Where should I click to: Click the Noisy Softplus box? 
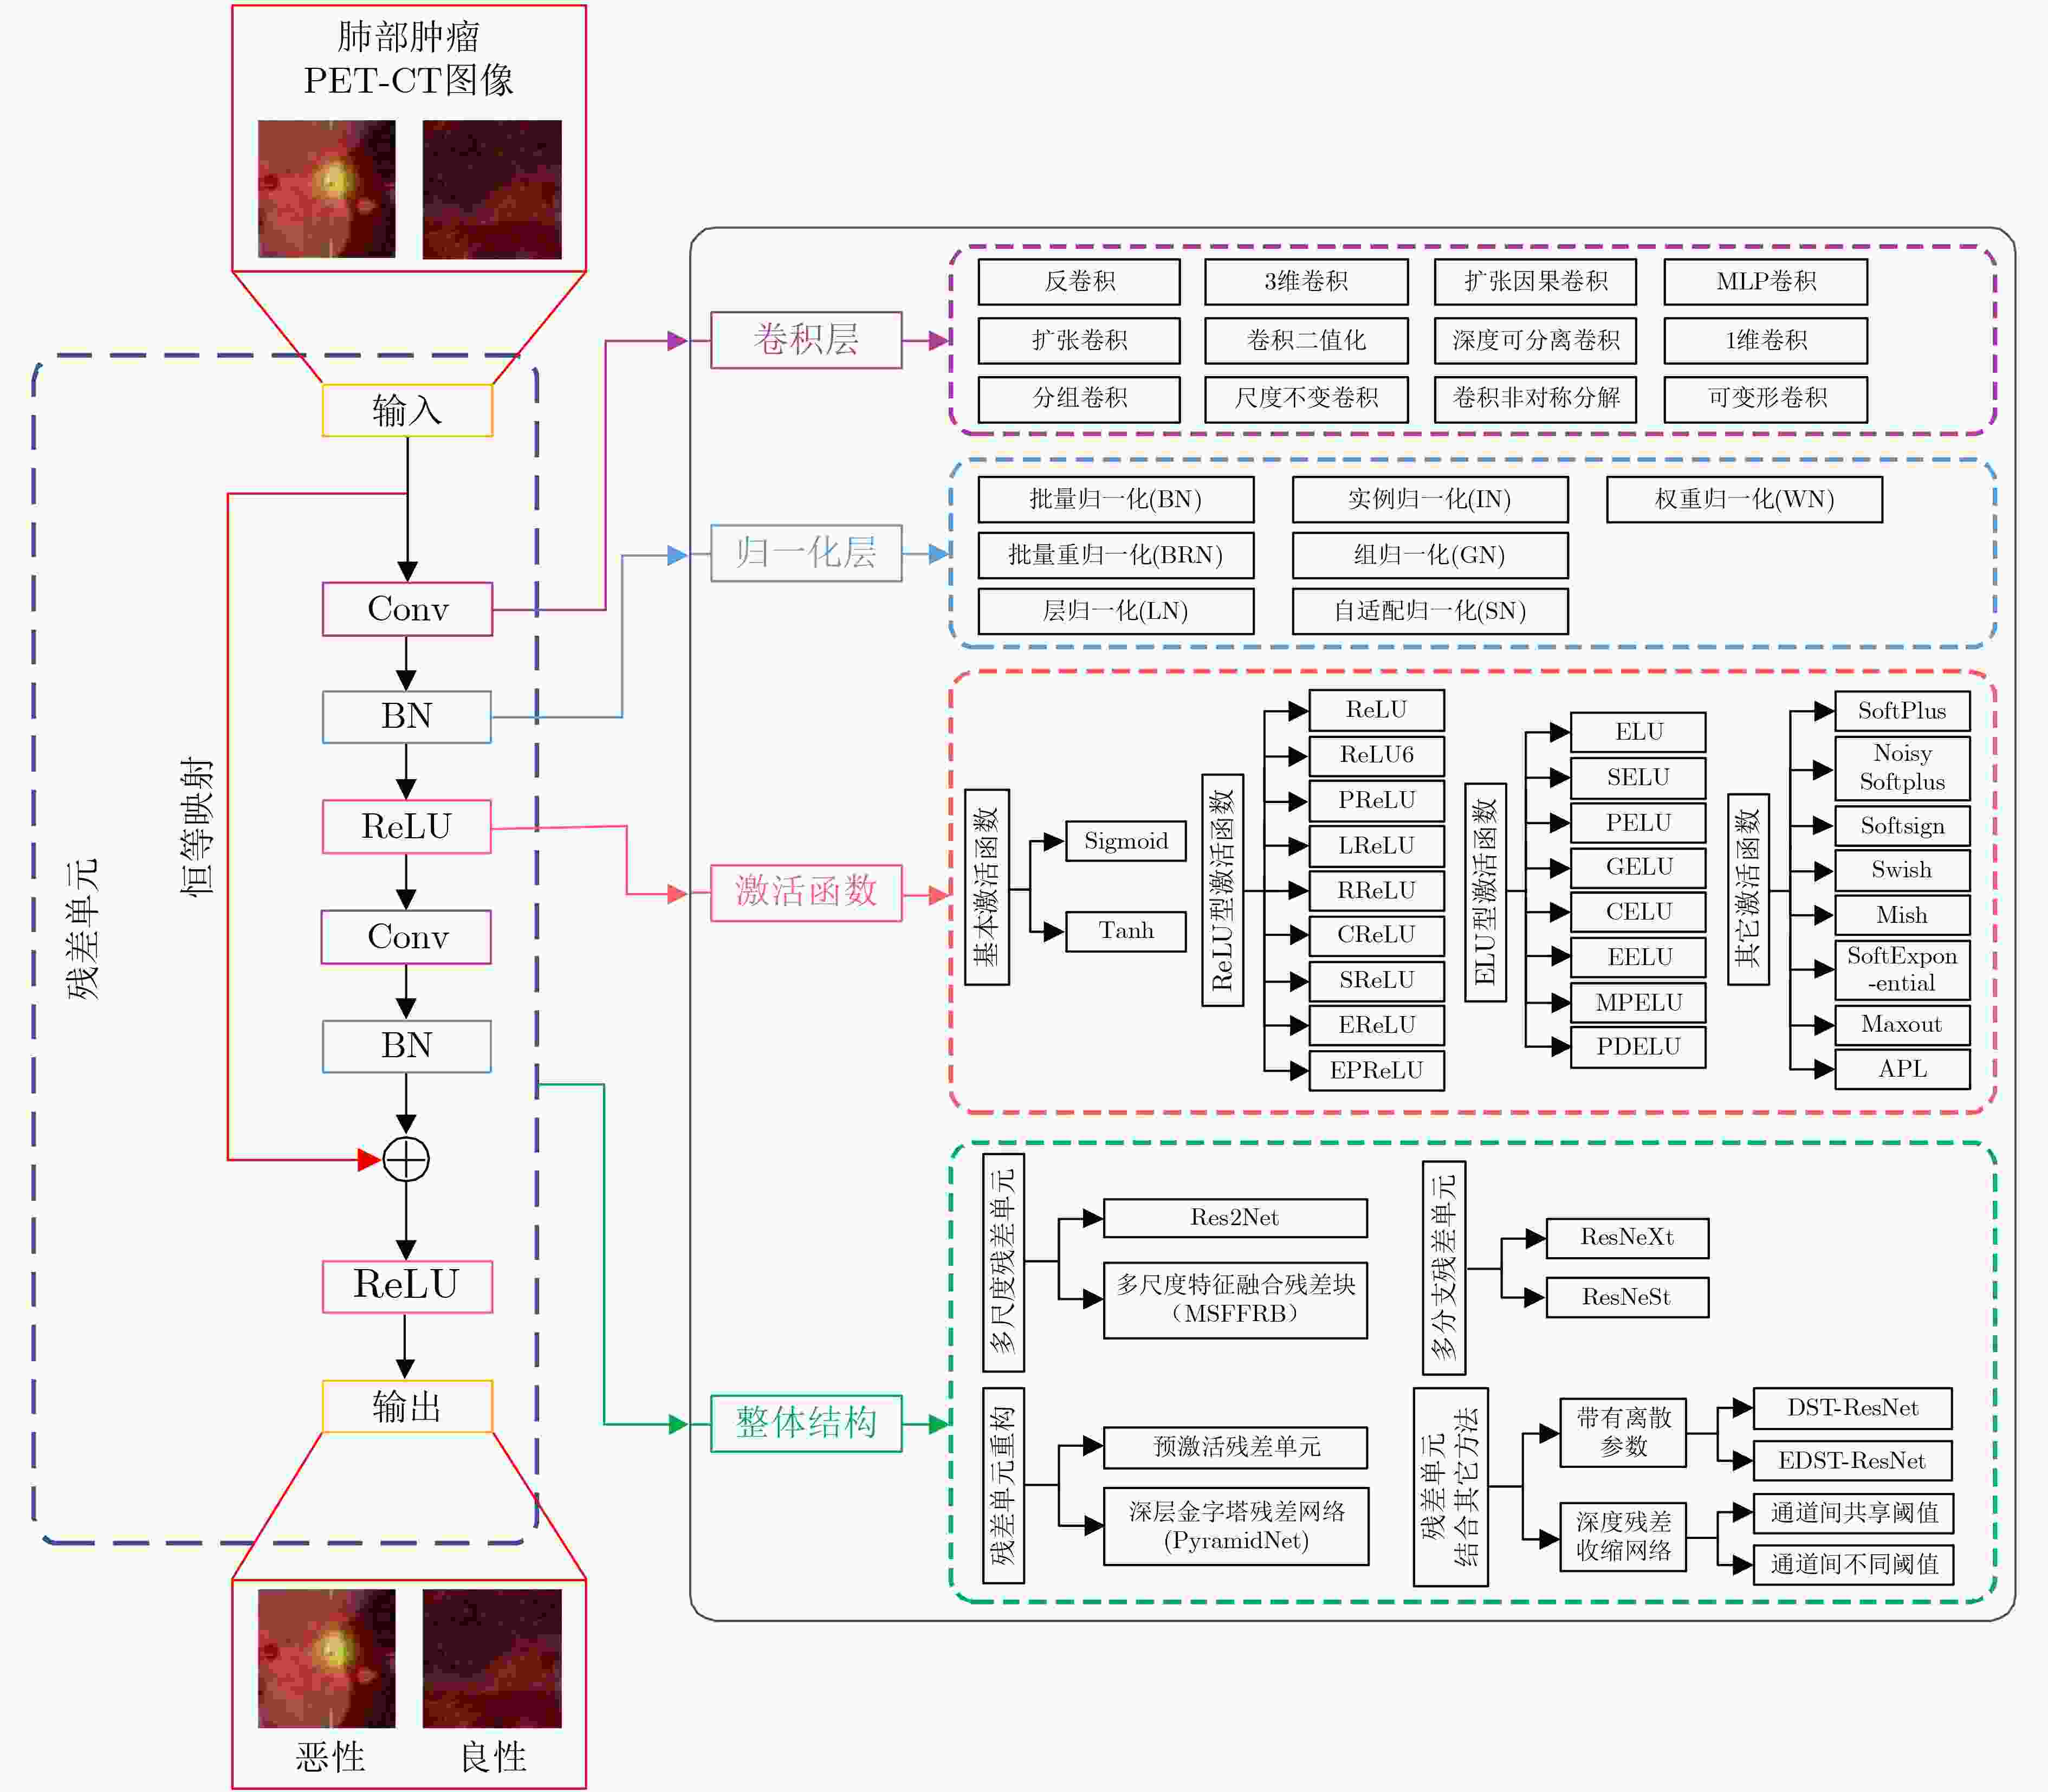pyautogui.click(x=1902, y=768)
